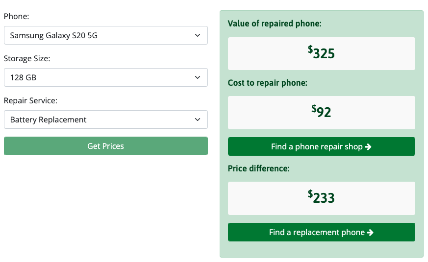Click arrow icon on replacement phone button
The image size is (428, 262).
[x=370, y=233]
